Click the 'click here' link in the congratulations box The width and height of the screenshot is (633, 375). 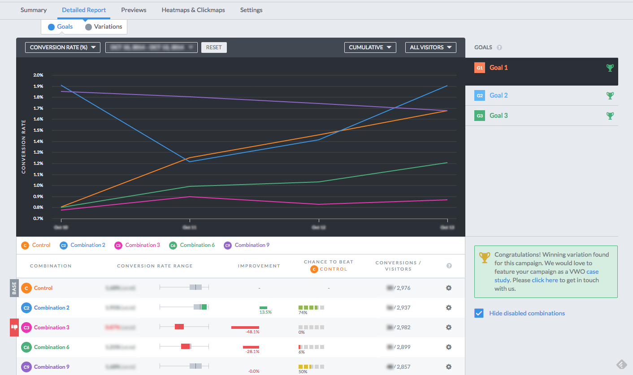545,280
